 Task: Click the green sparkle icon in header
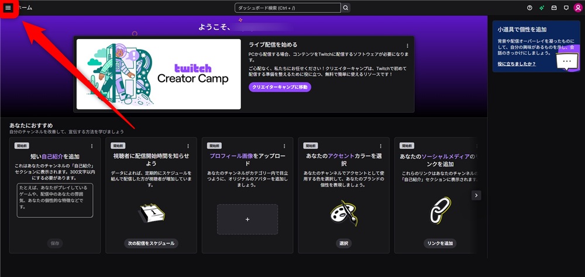542,8
